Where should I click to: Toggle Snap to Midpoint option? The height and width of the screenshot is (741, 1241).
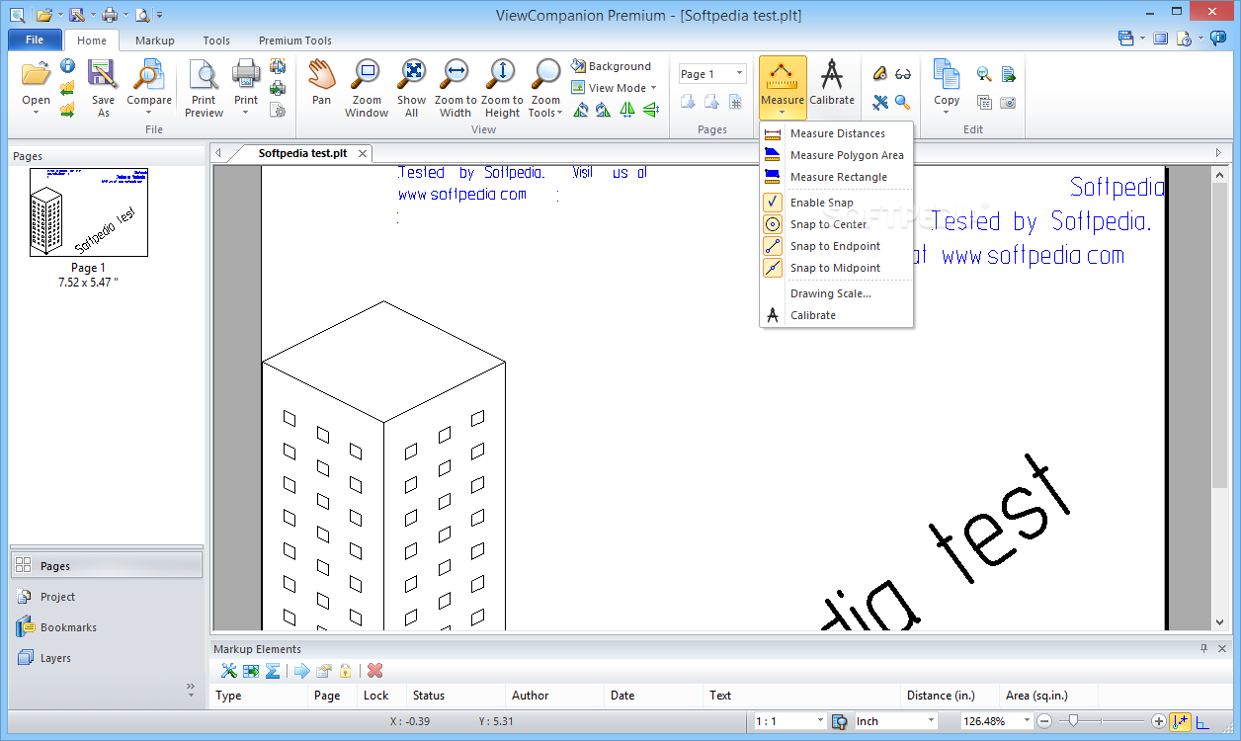[773, 268]
